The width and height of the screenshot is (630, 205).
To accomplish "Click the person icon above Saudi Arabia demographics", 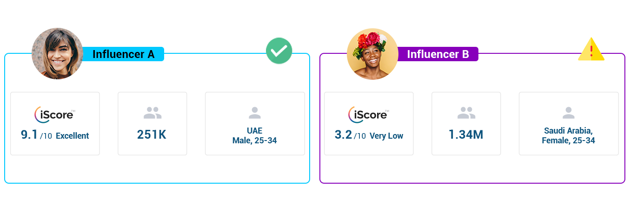I will pos(568,113).
